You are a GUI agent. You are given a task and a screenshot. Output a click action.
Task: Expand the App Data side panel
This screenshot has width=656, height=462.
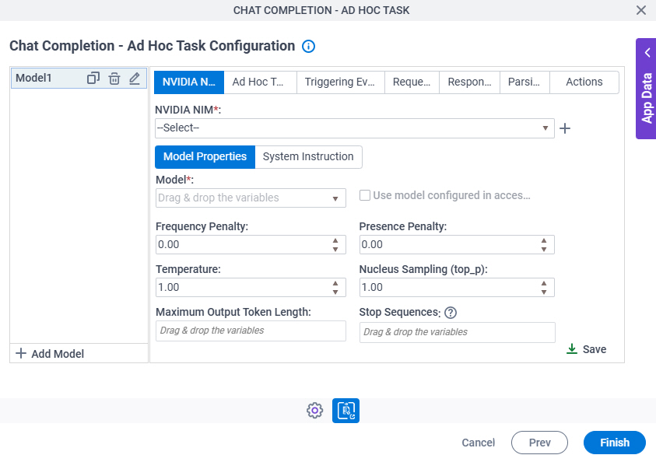647,89
